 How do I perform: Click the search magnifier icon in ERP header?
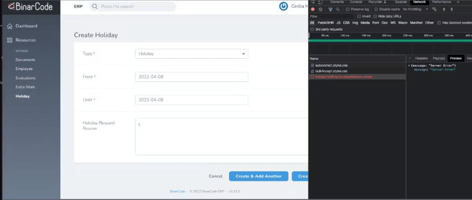point(95,7)
